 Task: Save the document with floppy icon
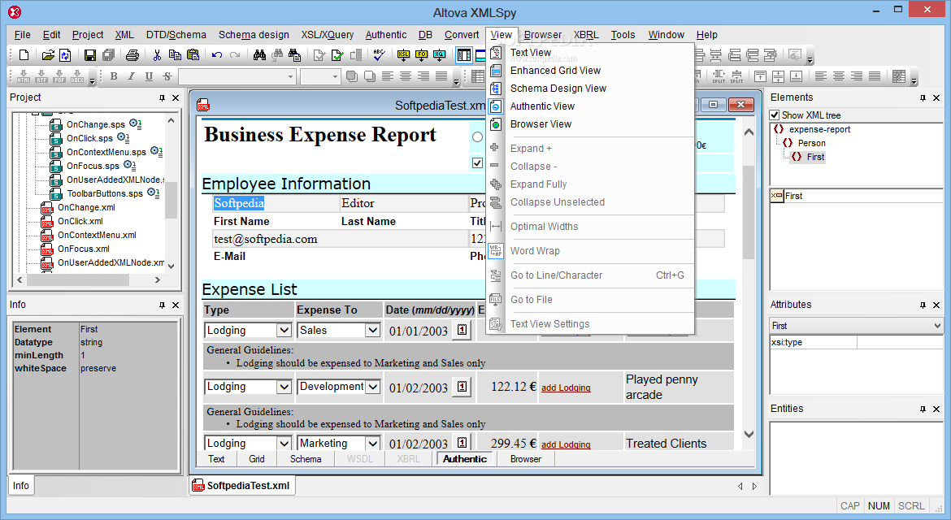[x=89, y=55]
